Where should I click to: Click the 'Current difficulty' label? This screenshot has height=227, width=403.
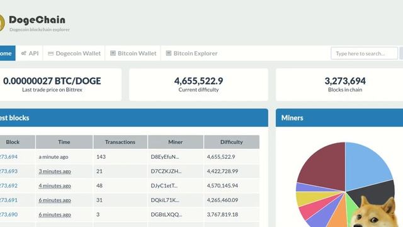coord(198,90)
